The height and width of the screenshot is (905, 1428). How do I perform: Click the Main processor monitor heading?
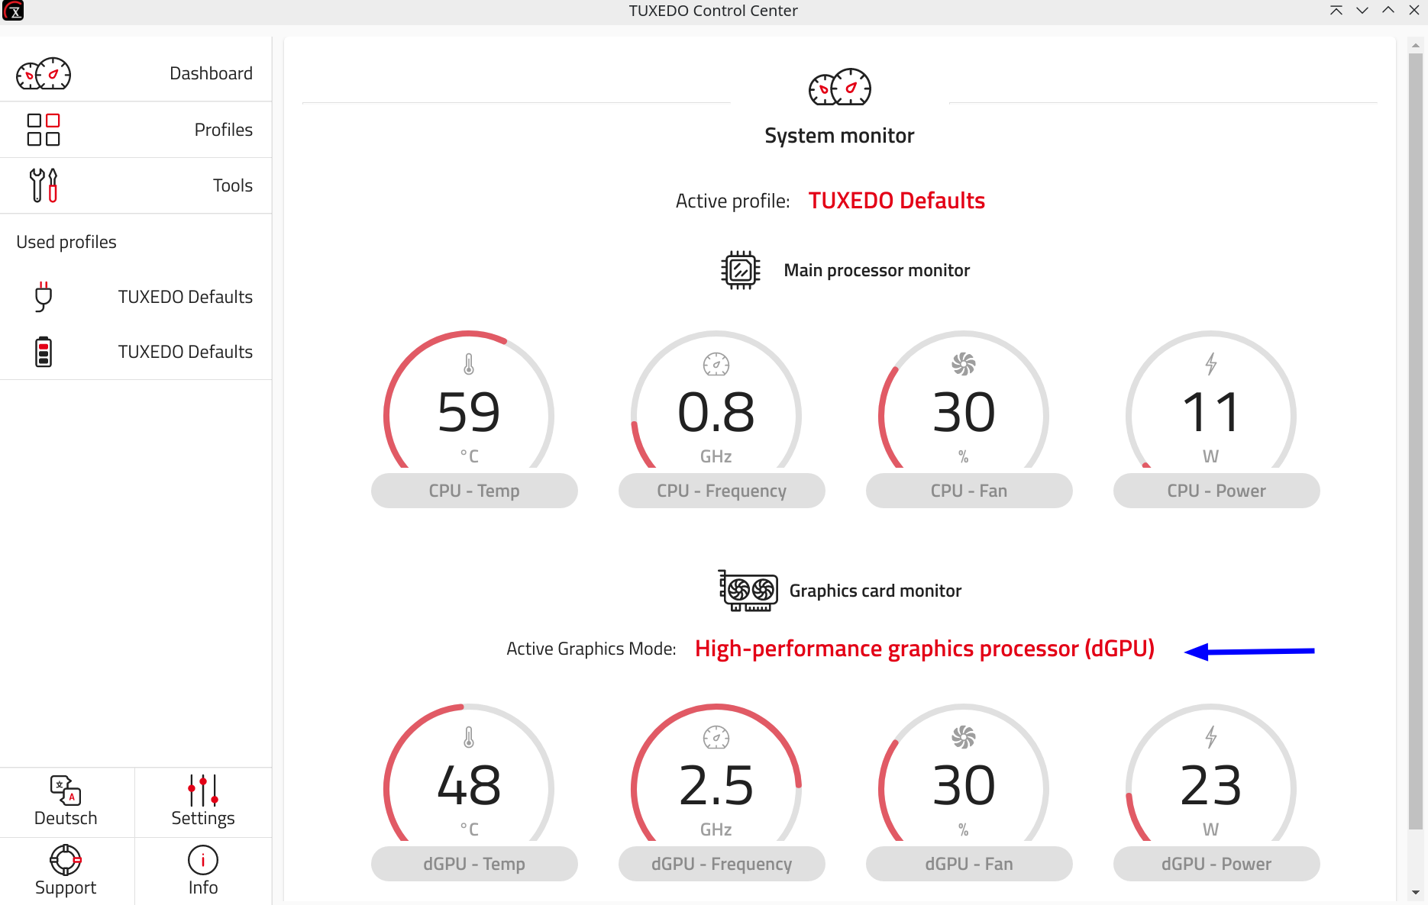(x=877, y=270)
